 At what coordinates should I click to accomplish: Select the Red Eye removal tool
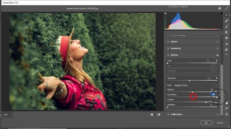[x=227, y=44]
